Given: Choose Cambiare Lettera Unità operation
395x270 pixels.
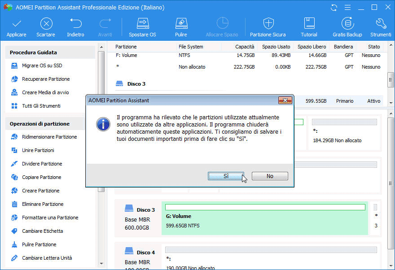Looking at the screenshot, I should pyautogui.click(x=42, y=258).
